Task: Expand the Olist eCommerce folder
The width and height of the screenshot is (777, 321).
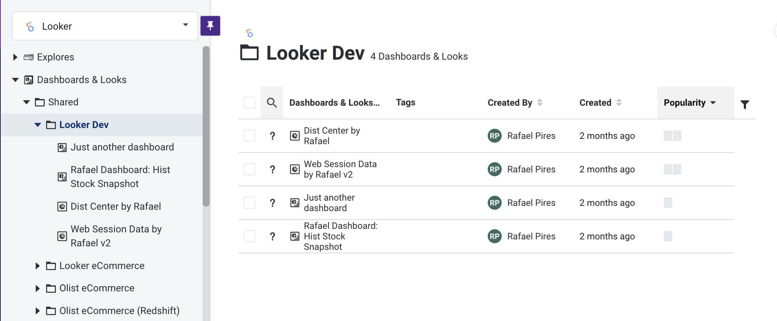Action: (37, 289)
